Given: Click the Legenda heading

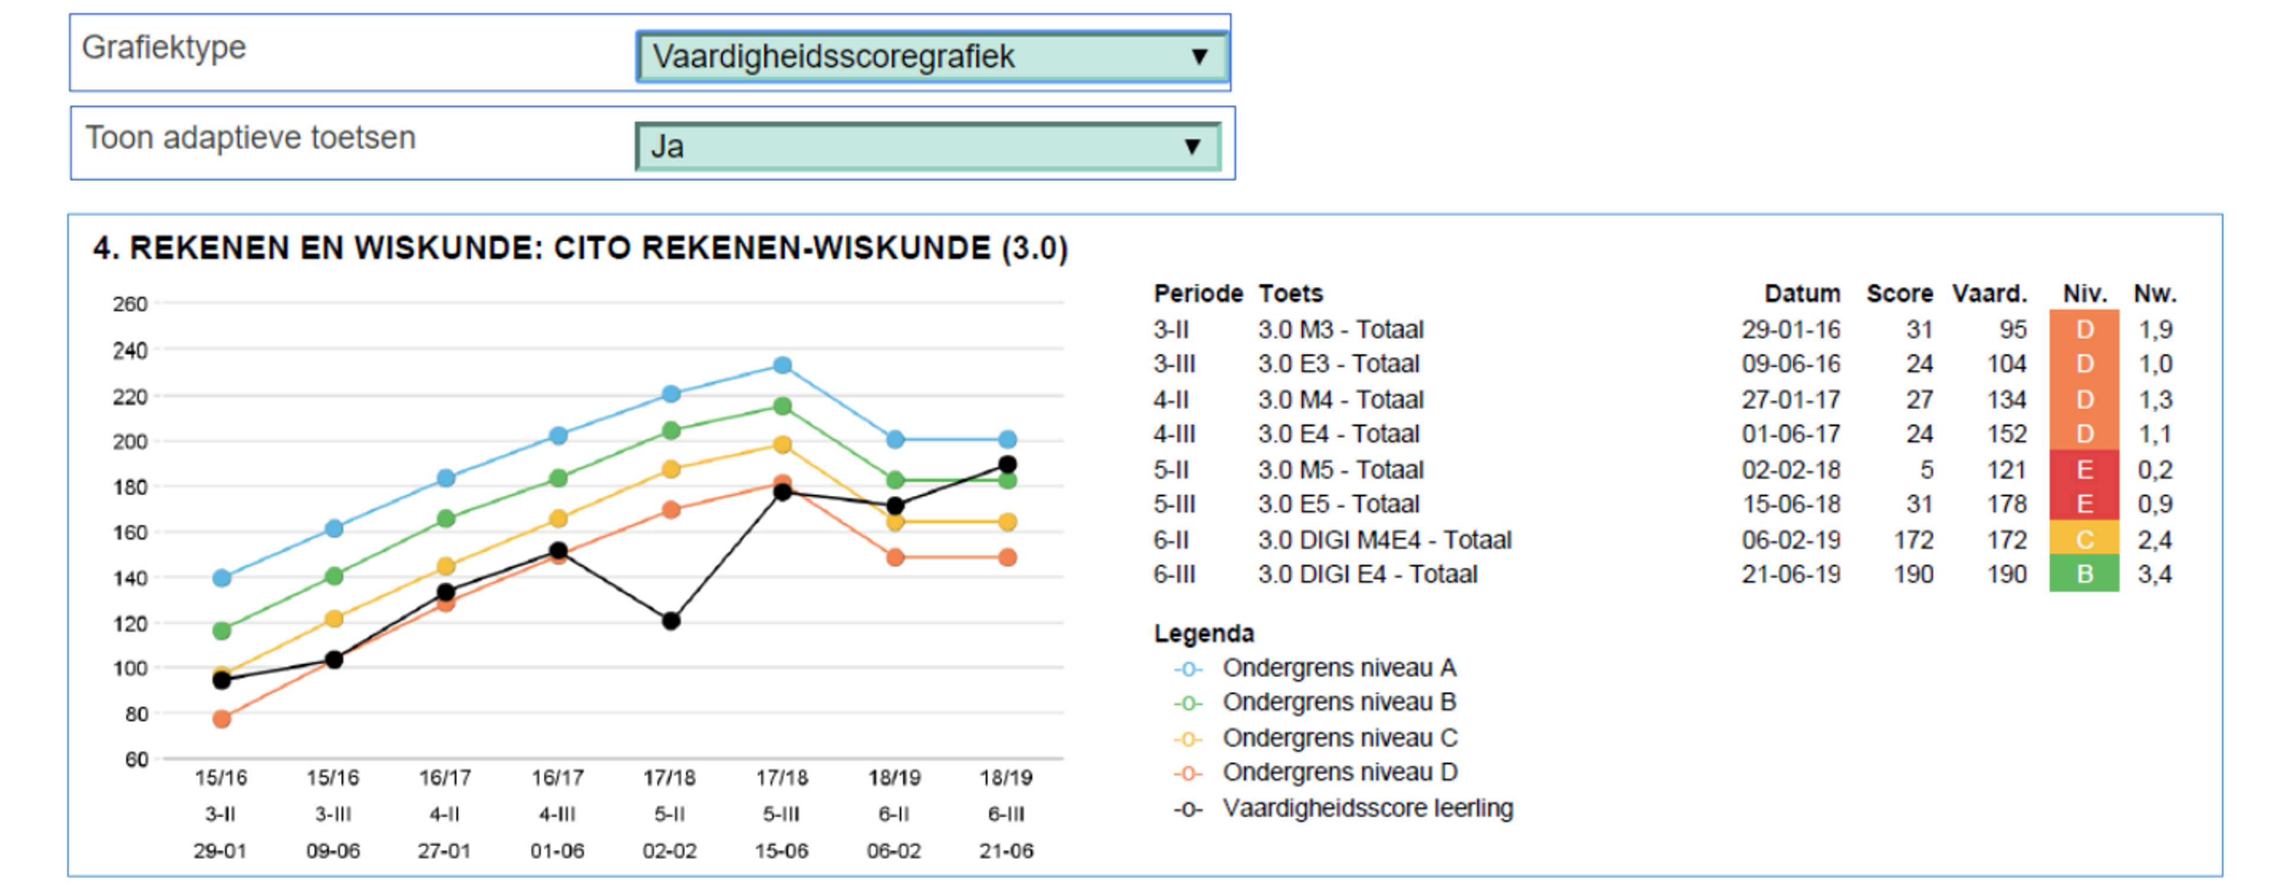Looking at the screenshot, I should click(1203, 633).
